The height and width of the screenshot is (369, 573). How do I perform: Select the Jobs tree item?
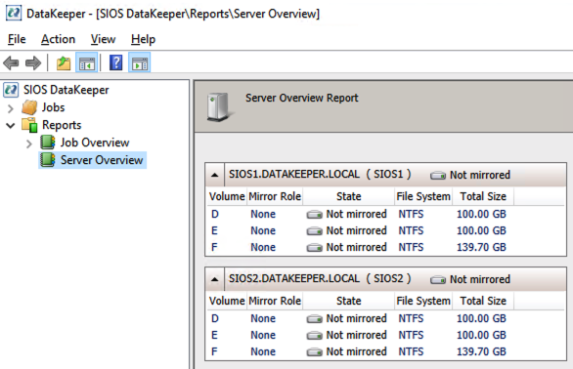coord(53,107)
